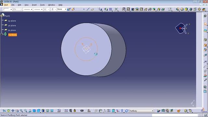Image resolution: width=208 pixels, height=117 pixels.
Task: Click the Zoom Out magnifier icon
Action: click(26, 111)
